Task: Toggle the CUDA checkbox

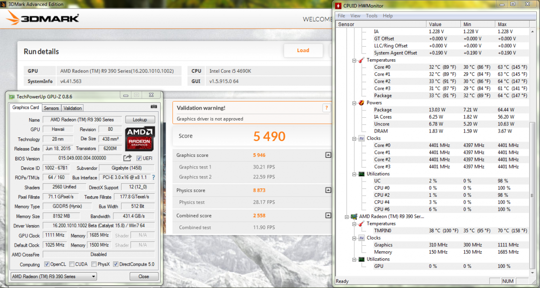Action: point(72,264)
